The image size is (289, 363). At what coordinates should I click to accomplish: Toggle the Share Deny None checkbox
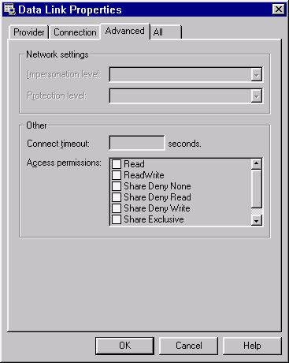click(117, 186)
